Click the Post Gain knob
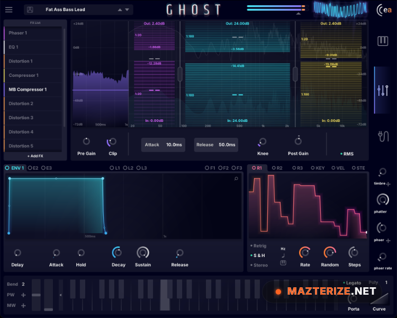Viewport: 397px width, 318px height. click(x=298, y=141)
